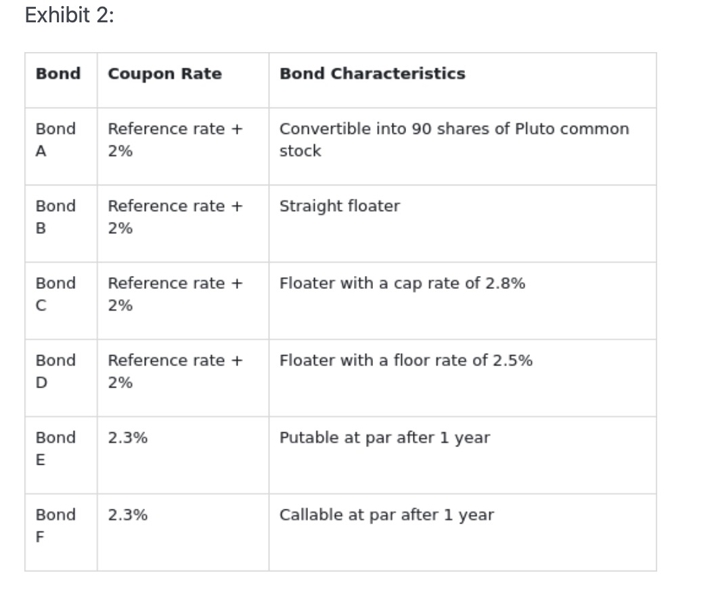
Task: Select the Bond column header
Action: pos(58,74)
